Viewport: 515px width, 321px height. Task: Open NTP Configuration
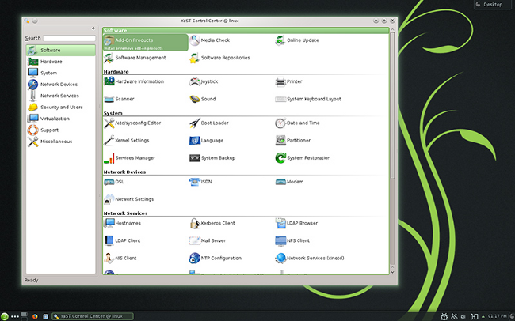tap(216, 258)
